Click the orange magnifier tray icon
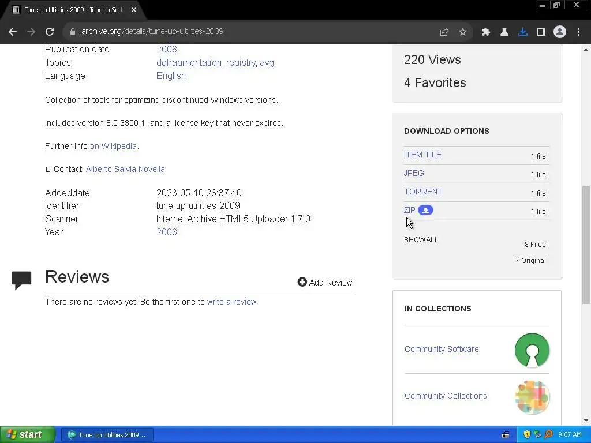Image resolution: width=591 pixels, height=443 pixels. click(x=548, y=435)
